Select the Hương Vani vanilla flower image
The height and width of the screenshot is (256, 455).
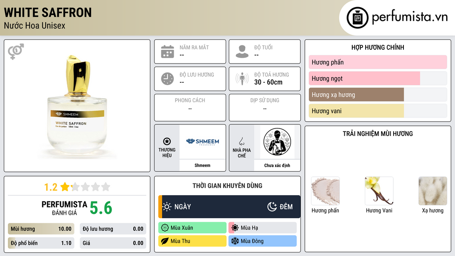pos(379,191)
